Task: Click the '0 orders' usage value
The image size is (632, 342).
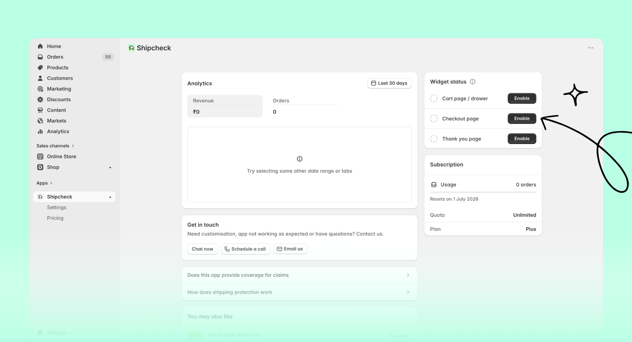Action: click(x=526, y=184)
